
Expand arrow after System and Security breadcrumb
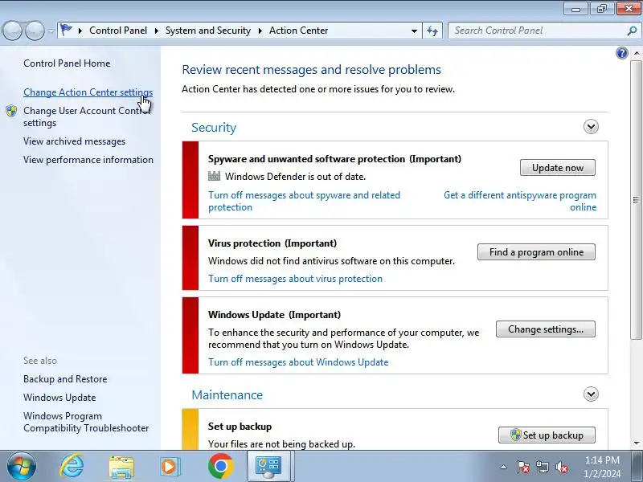coord(260,31)
